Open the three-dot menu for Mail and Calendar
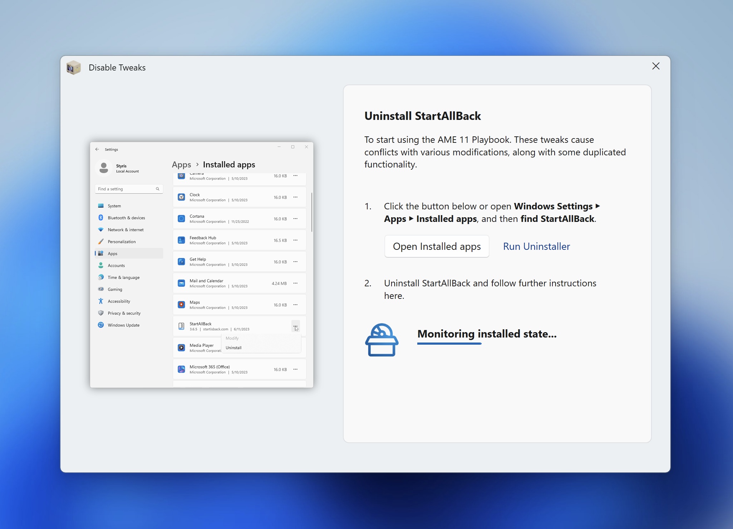Image resolution: width=733 pixels, height=529 pixels. [295, 283]
